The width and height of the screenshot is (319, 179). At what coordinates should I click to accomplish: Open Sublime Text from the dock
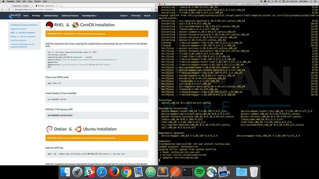pyautogui.click(x=163, y=172)
